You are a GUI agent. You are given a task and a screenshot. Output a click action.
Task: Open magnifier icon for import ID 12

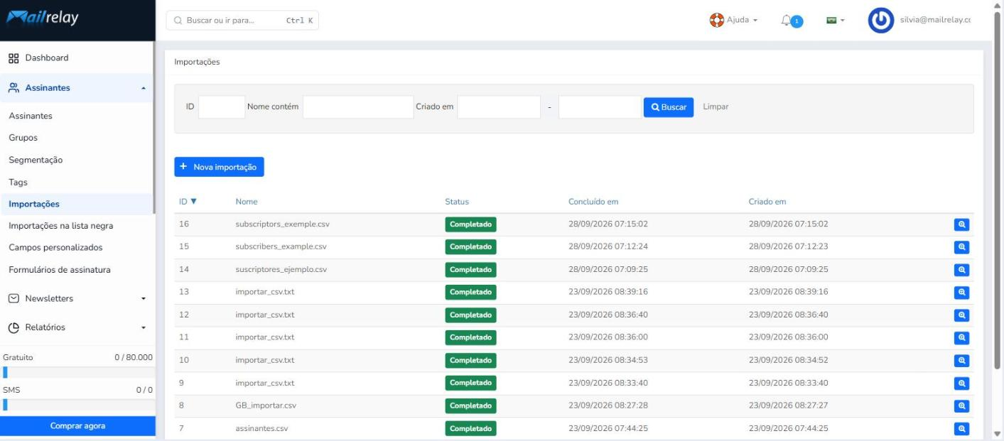click(961, 315)
